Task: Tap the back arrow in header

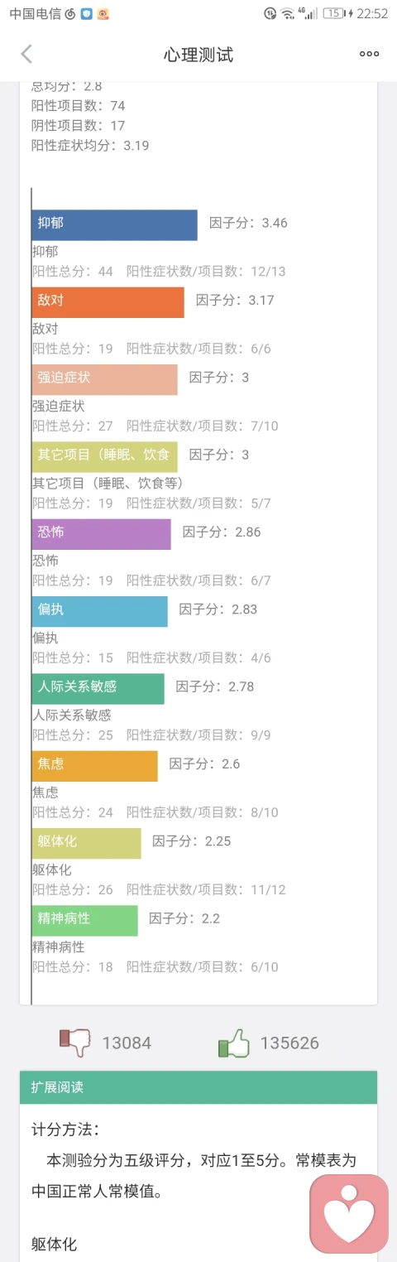Action: click(x=26, y=55)
